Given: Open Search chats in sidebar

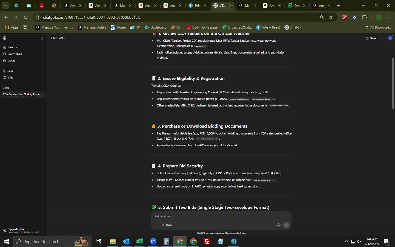Looking at the screenshot, I should (x=13, y=54).
